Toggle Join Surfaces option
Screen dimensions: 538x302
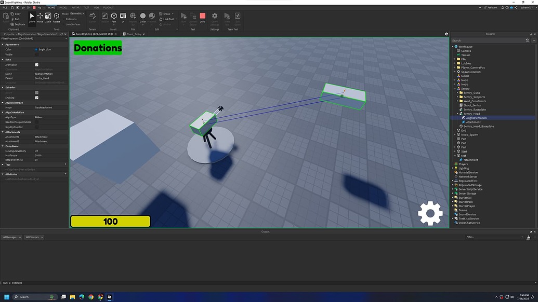click(63, 24)
